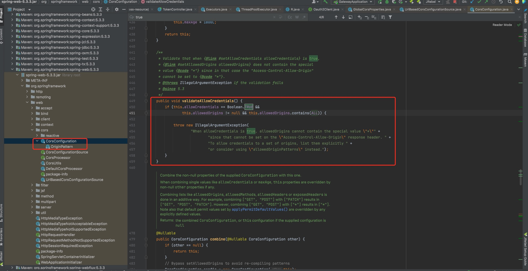The height and width of the screenshot is (271, 528).
Task: Go to previous search occurrence
Action: pyautogui.click(x=336, y=17)
